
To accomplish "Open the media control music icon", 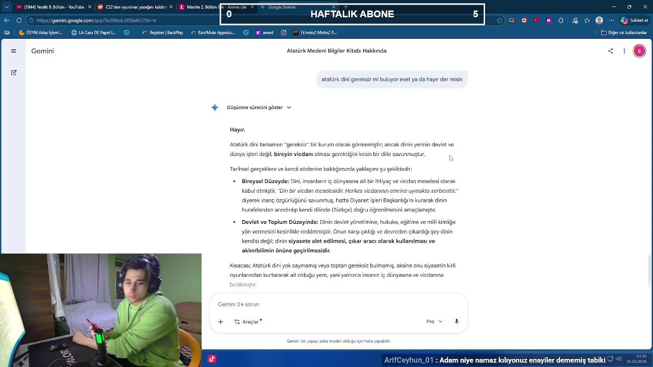I will tap(575, 20).
